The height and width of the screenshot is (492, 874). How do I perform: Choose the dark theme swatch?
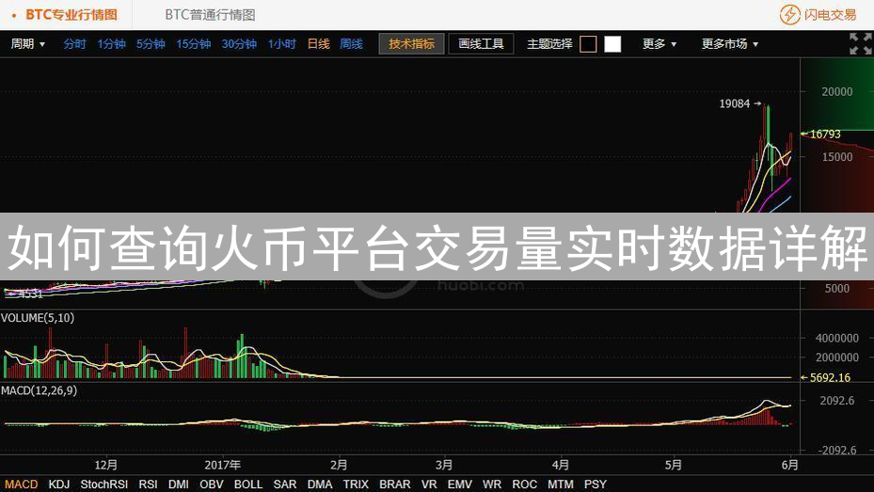pos(588,44)
